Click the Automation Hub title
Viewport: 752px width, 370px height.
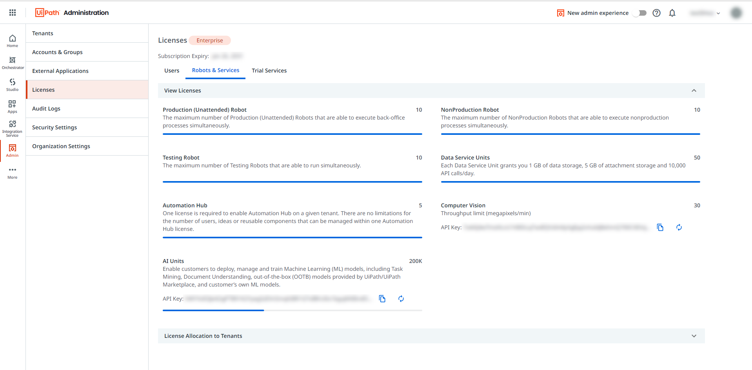pos(185,205)
